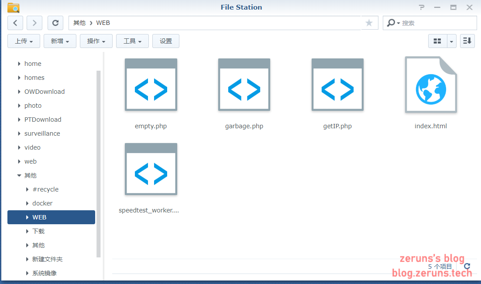The image size is (481, 284).
Task: Go back with the left arrow button
Action: coord(15,23)
